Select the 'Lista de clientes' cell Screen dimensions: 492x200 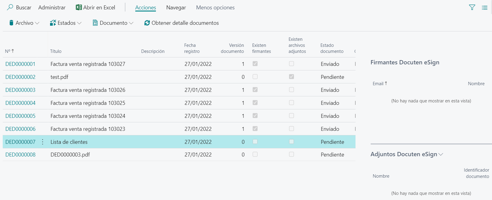(x=69, y=142)
